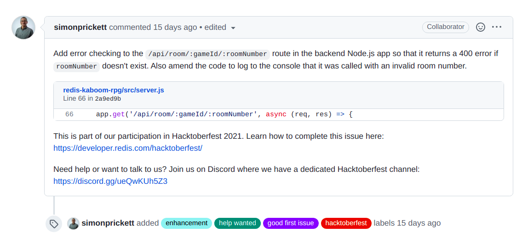Expand the edited history dropdown arrow

coord(233,28)
